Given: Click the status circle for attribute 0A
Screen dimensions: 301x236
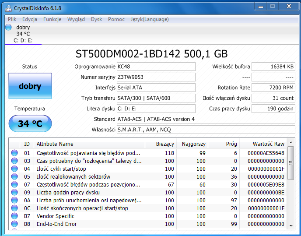Looking at the screenshot, I should (14, 200).
